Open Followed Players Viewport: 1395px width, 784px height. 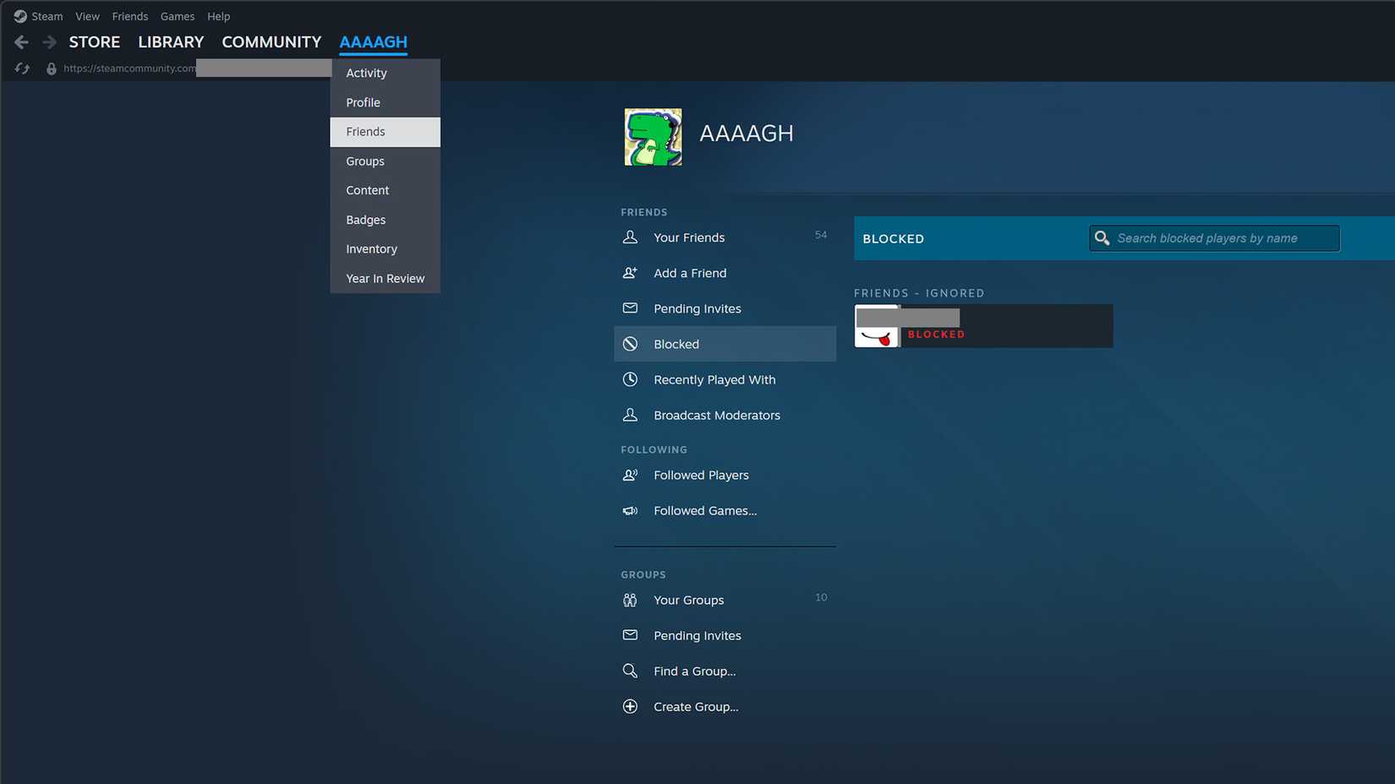pyautogui.click(x=700, y=475)
